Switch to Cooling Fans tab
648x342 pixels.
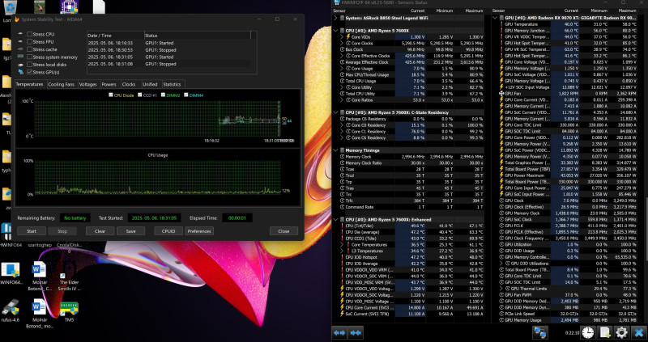click(62, 84)
